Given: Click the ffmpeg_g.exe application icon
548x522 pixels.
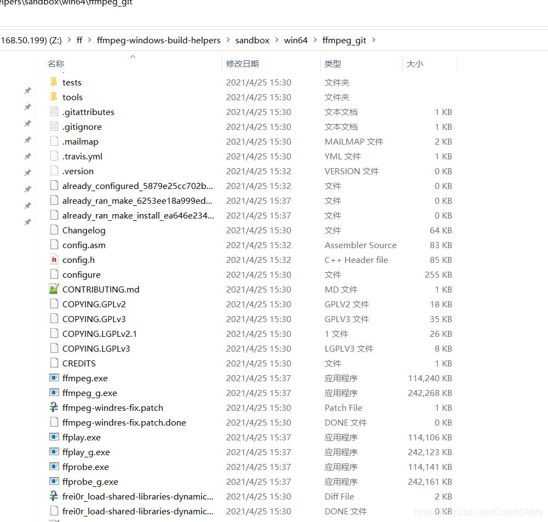Looking at the screenshot, I should click(x=54, y=392).
